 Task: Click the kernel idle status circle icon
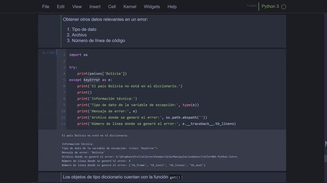coord(284,7)
